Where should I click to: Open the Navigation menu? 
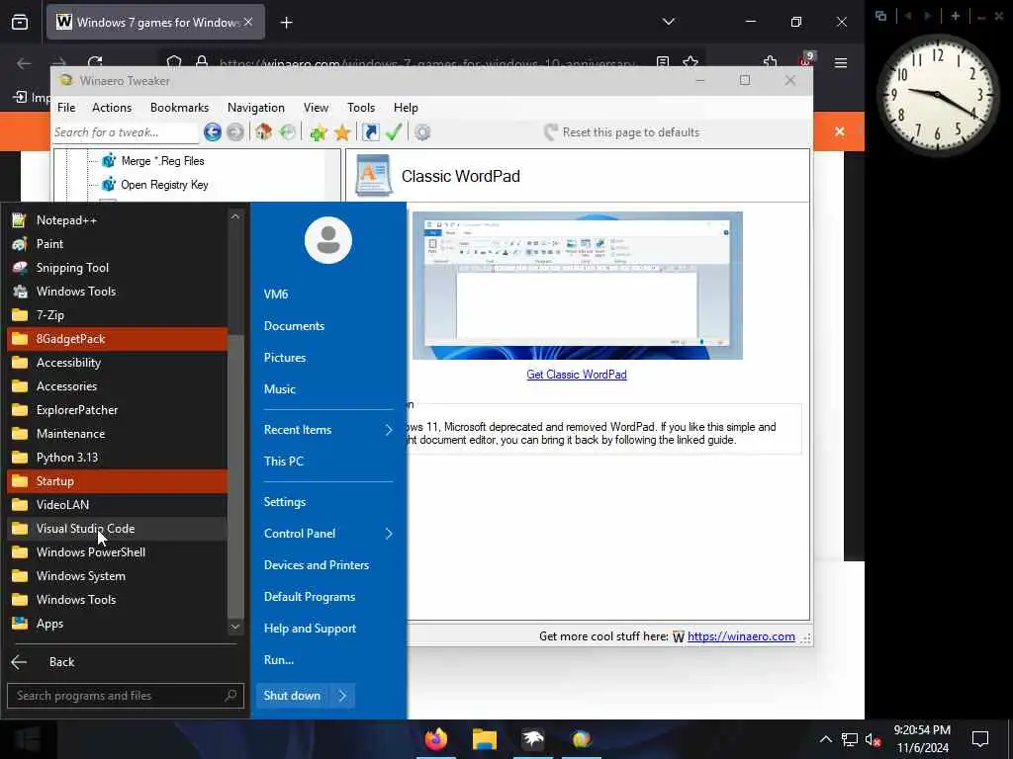256,108
